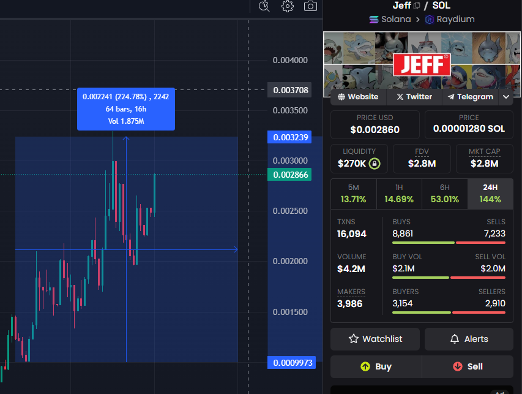
Task: Click the BUY VOL value $2.1M
Action: click(403, 268)
